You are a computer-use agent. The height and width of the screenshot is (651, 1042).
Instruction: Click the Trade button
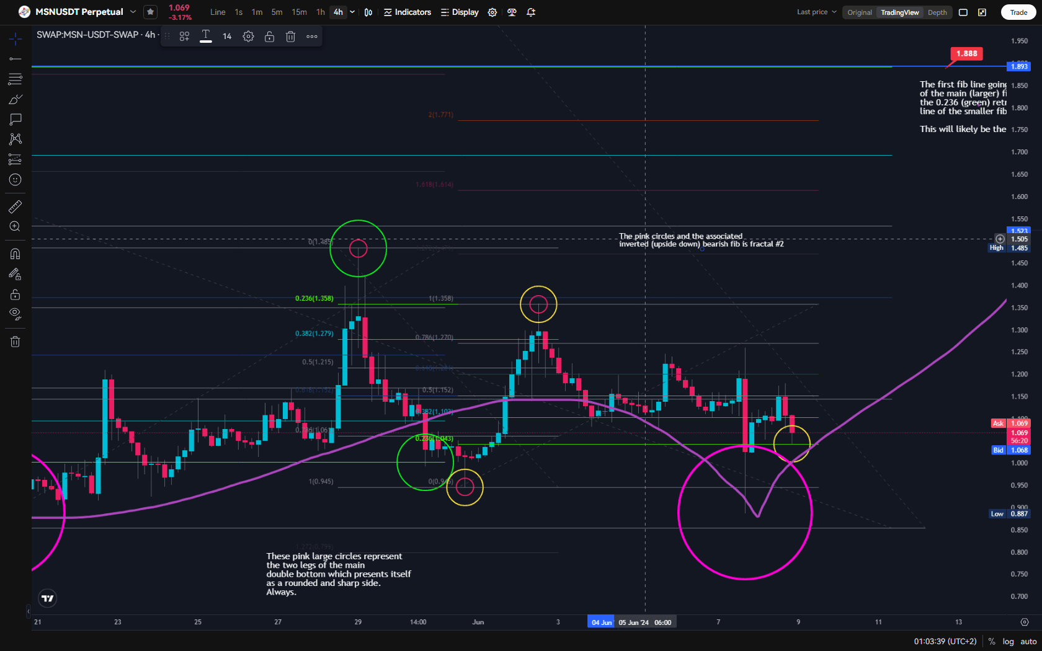(1018, 12)
